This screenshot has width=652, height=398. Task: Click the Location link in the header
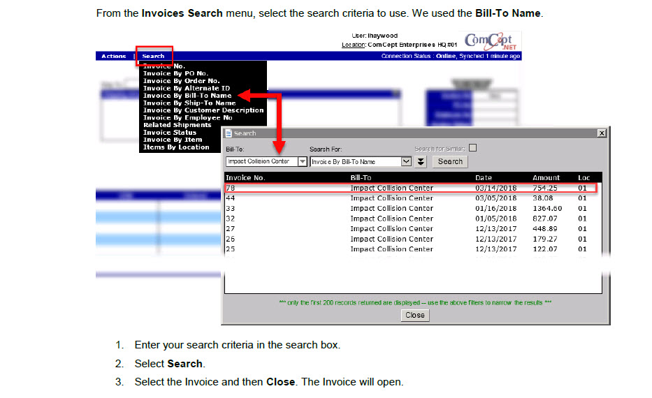click(353, 45)
